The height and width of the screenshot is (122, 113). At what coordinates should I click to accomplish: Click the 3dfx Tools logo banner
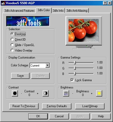(x=28, y=21)
